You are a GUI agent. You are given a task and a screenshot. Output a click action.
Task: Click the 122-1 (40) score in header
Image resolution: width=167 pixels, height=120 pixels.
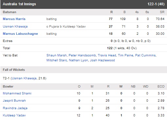(x=156, y=4)
